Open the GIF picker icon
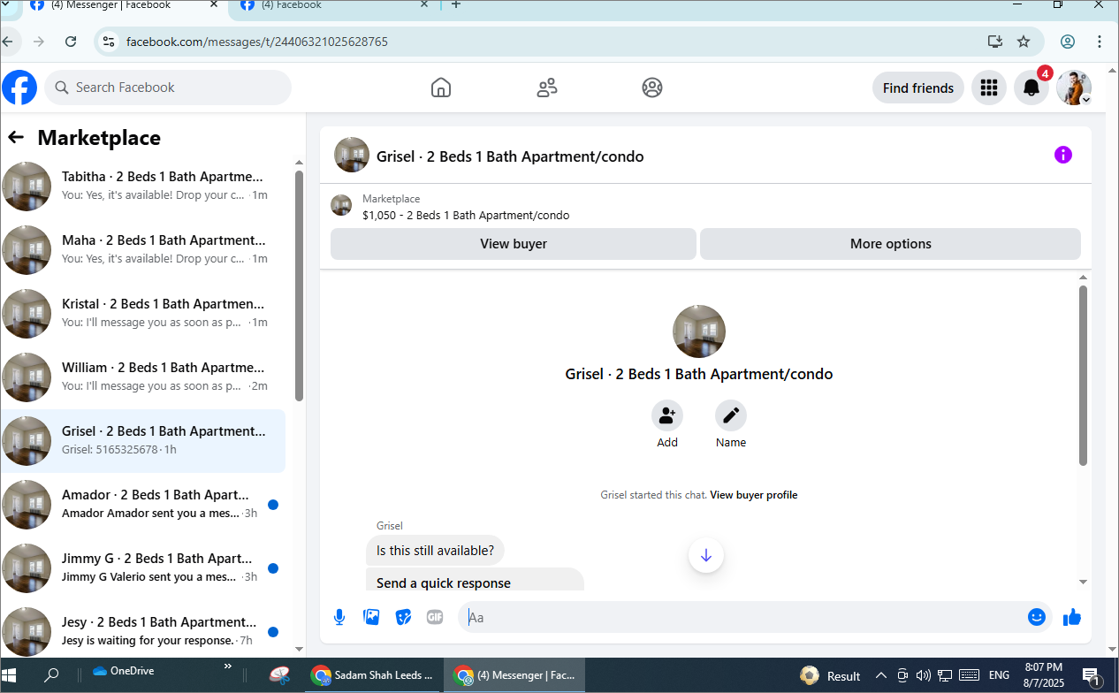 435,617
